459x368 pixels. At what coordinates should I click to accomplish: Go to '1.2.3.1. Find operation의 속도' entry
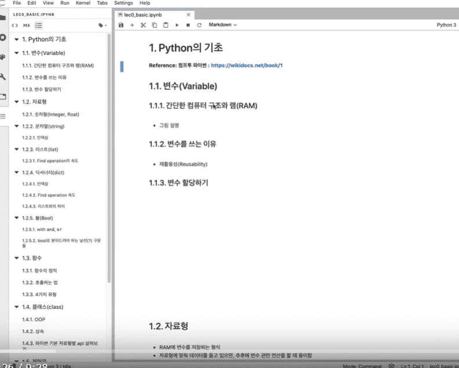point(50,161)
